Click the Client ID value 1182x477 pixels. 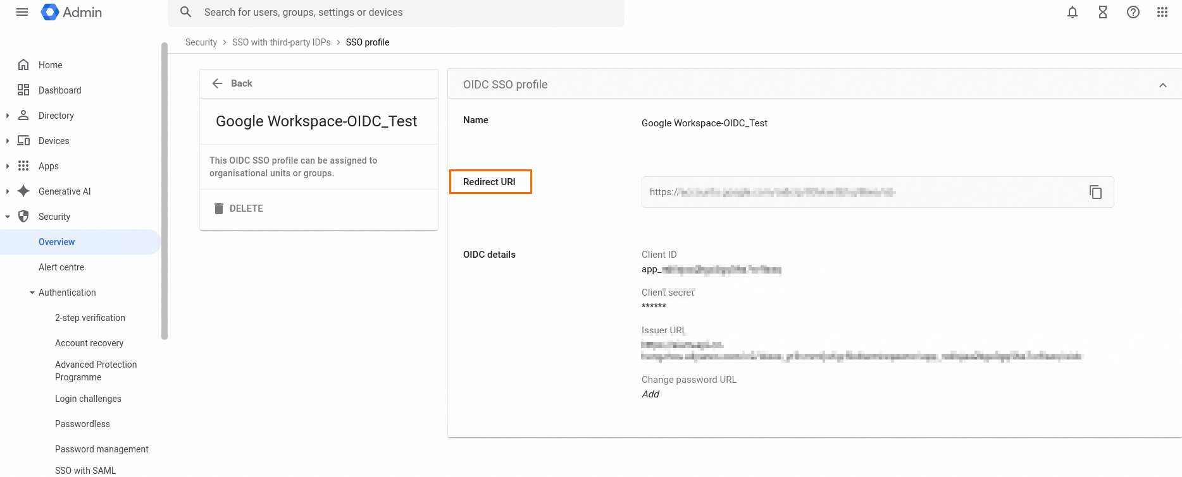pos(711,270)
